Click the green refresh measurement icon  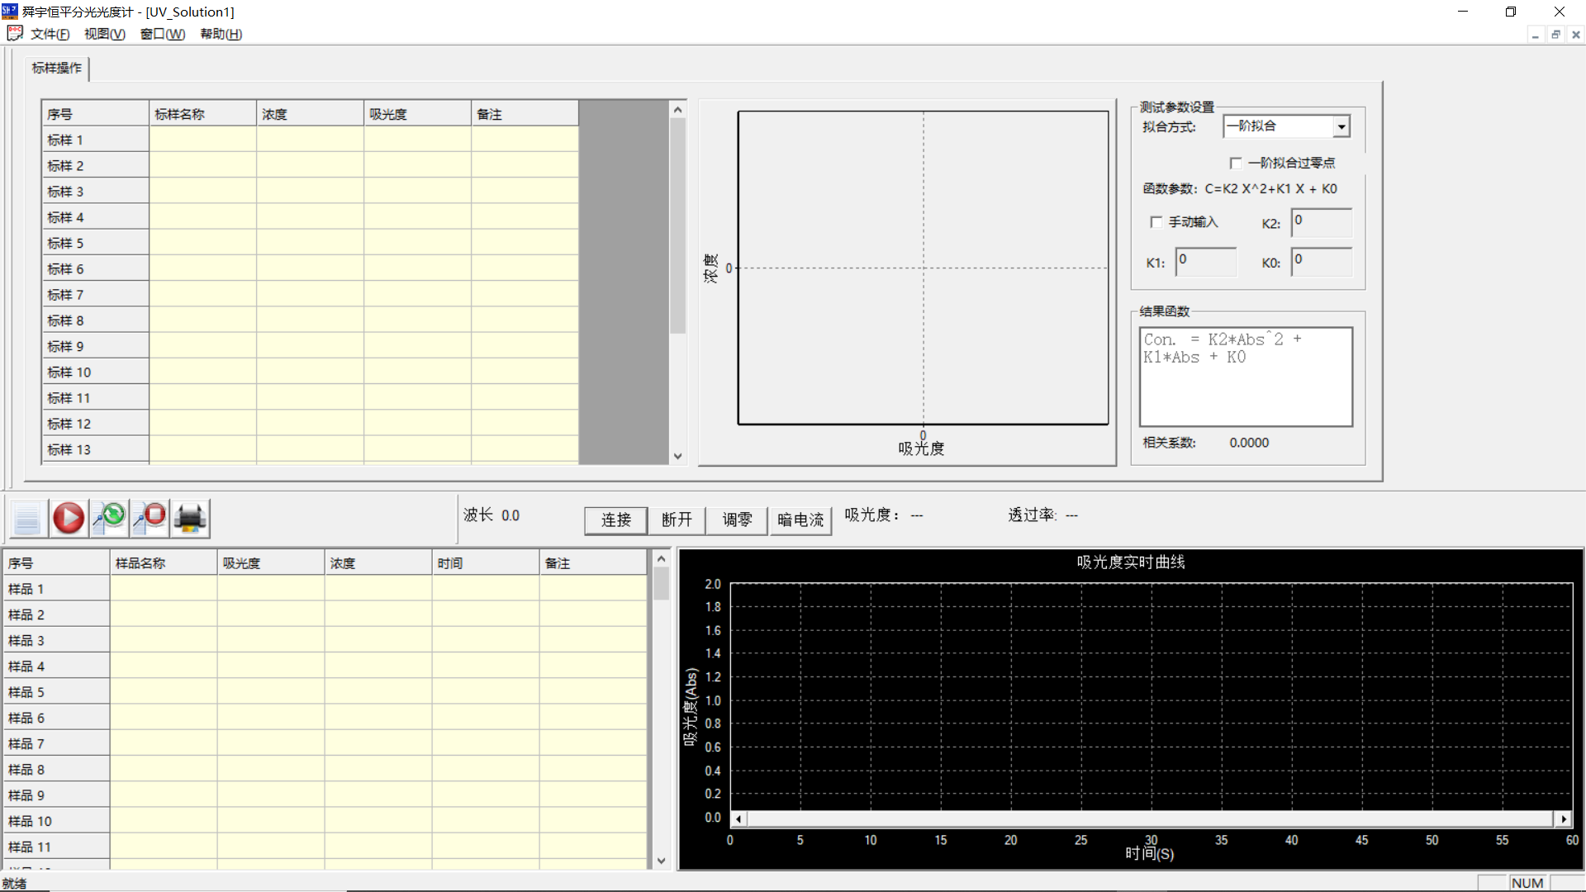[x=109, y=518]
